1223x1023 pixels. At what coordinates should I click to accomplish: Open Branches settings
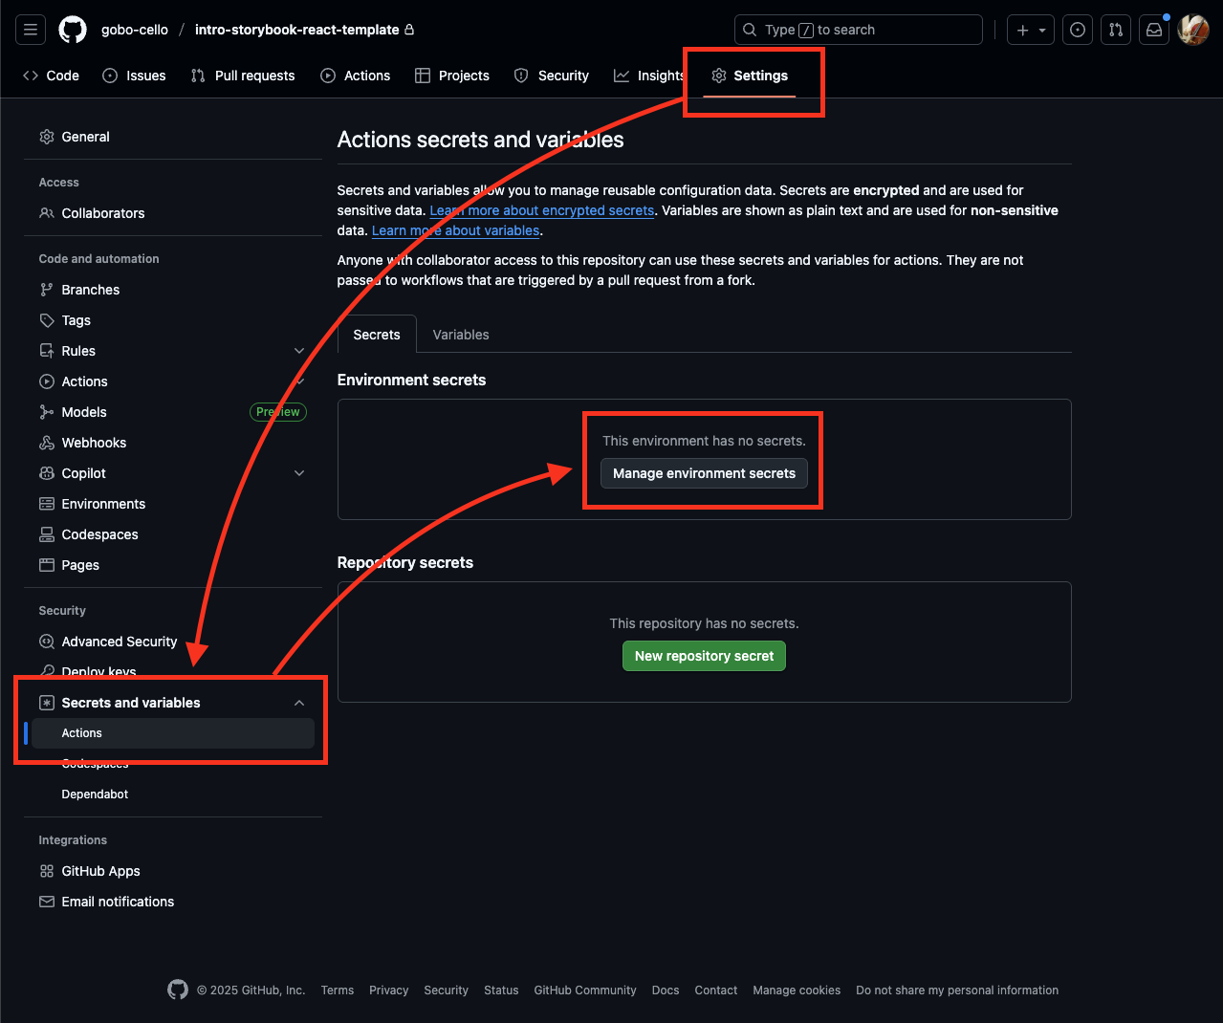coord(173,290)
